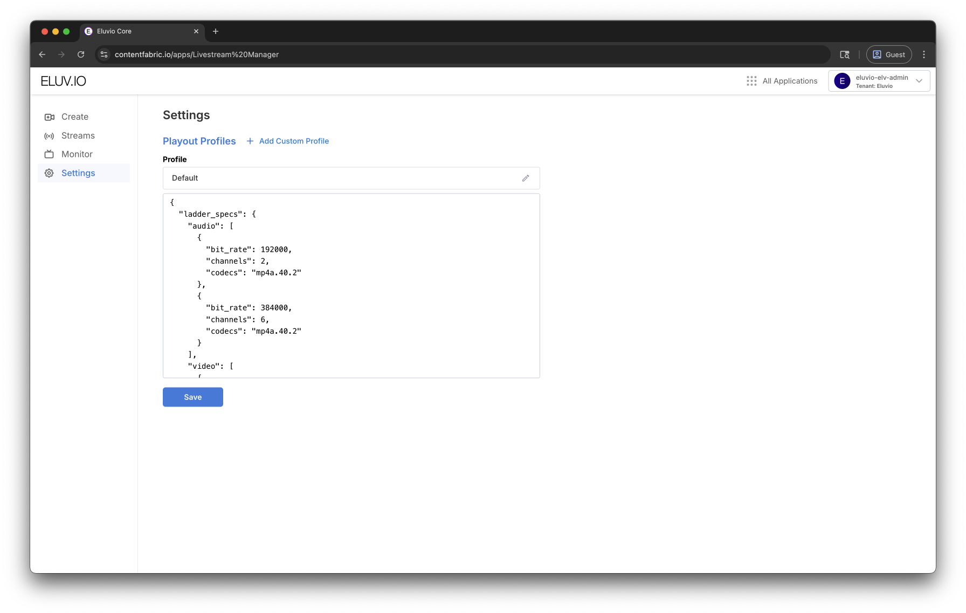966x613 pixels.
Task: Open the browser three-dot menu
Action: tap(924, 54)
